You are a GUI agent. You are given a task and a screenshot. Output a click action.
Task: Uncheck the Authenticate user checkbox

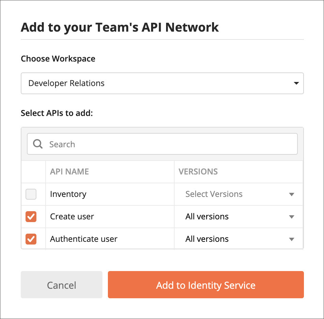pyautogui.click(x=31, y=239)
